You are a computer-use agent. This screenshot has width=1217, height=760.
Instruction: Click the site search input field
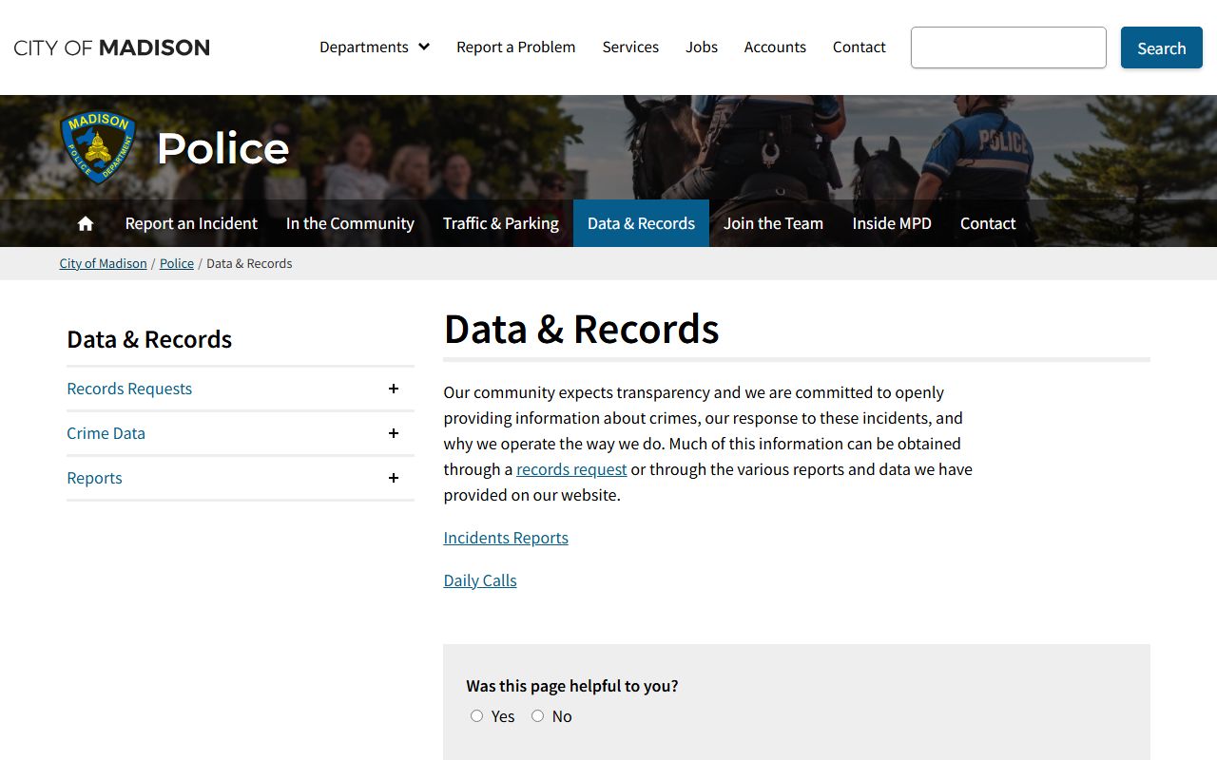[x=1009, y=47]
